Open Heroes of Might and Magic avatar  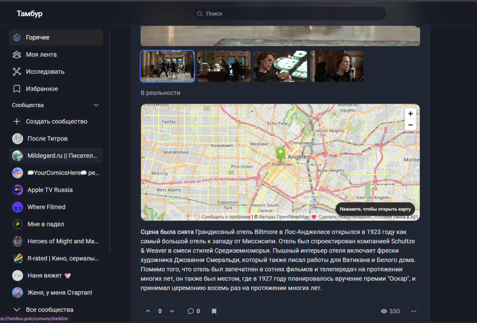tap(18, 241)
